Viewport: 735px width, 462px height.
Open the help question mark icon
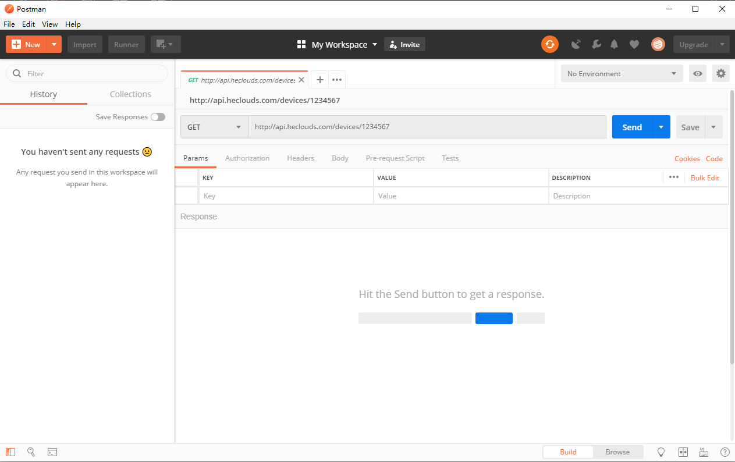[725, 452]
